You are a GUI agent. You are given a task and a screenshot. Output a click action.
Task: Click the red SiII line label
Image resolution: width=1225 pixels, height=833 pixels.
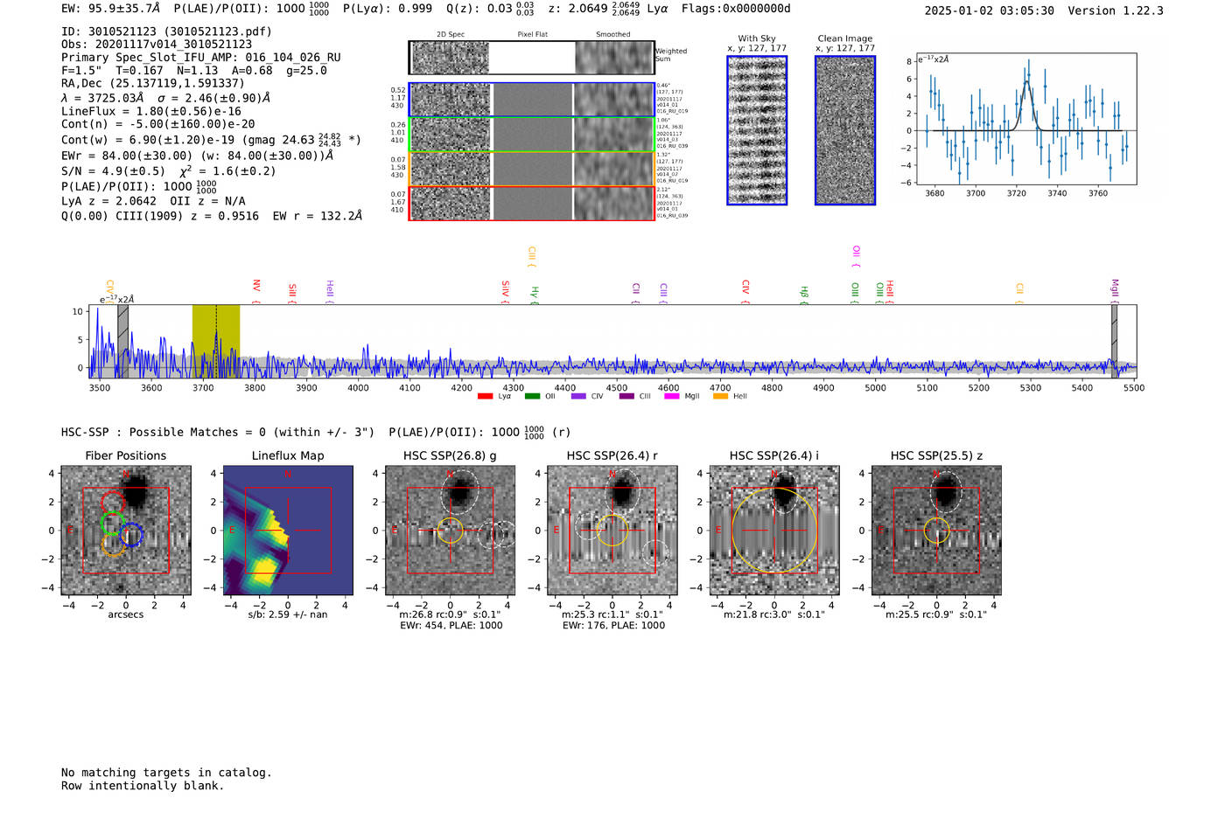[292, 291]
